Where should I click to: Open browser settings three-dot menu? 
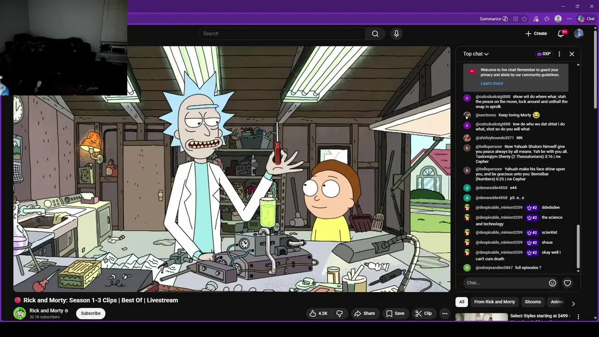570,19
